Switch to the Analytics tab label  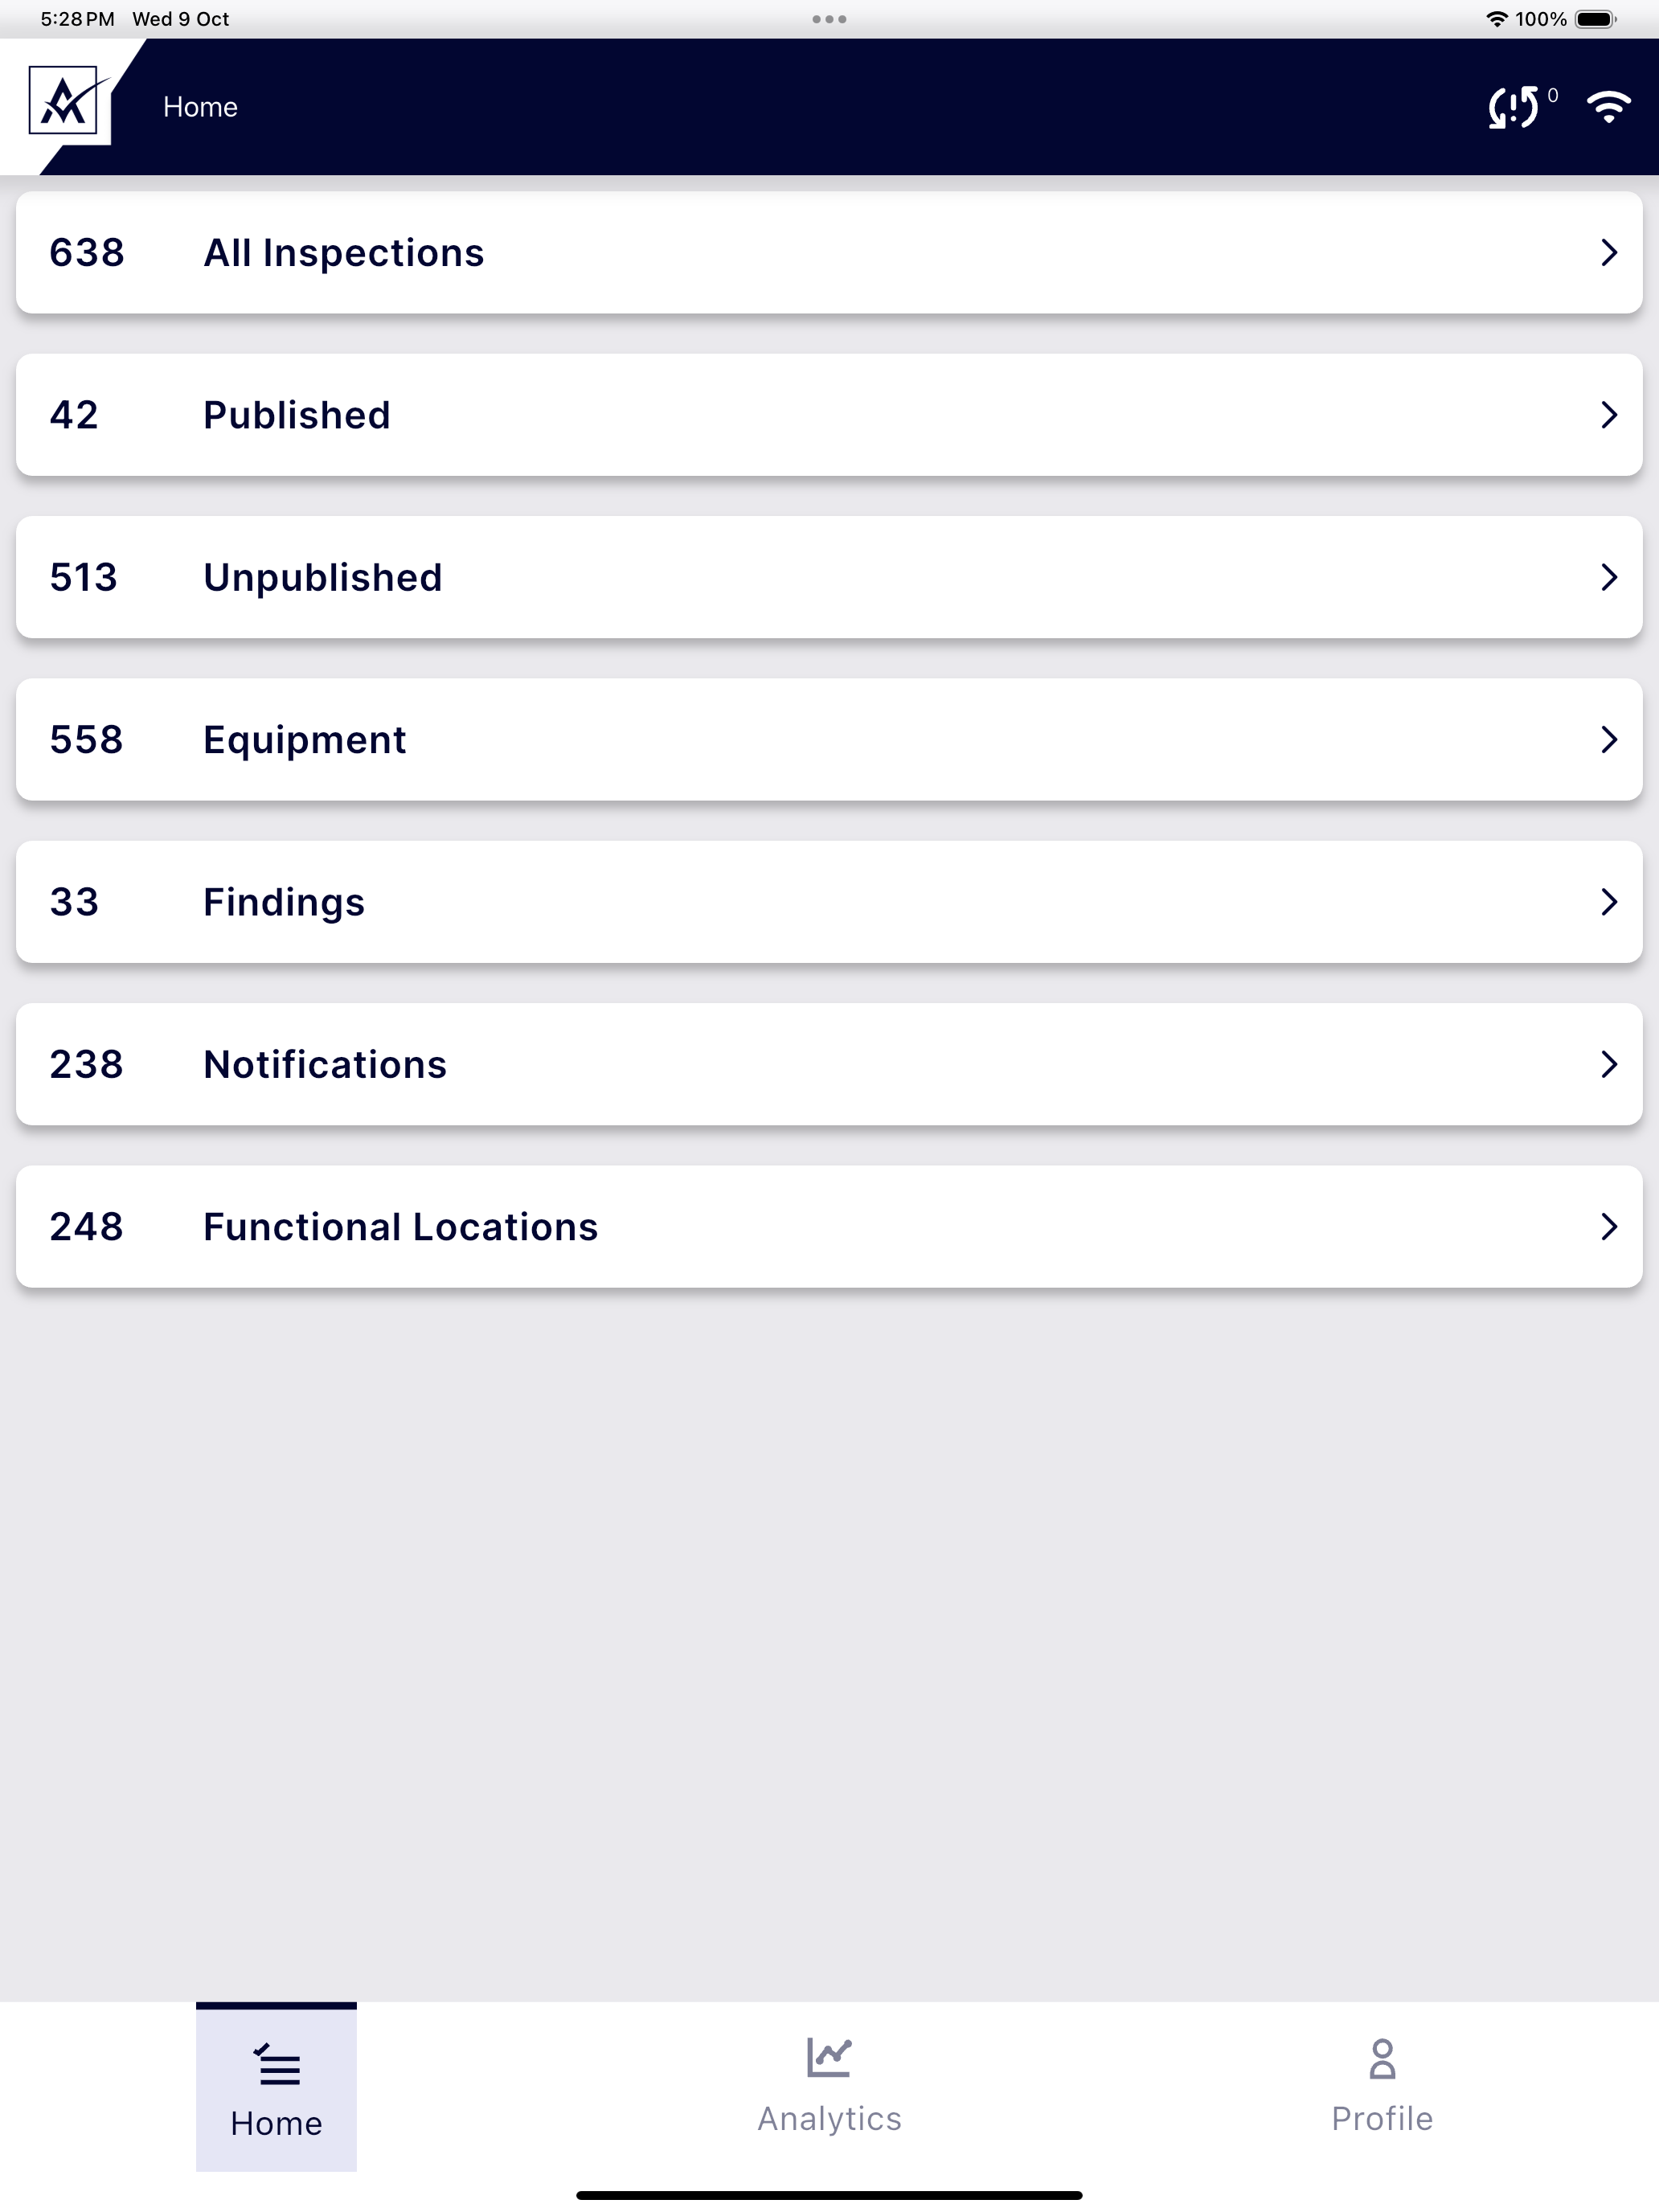tap(829, 2118)
